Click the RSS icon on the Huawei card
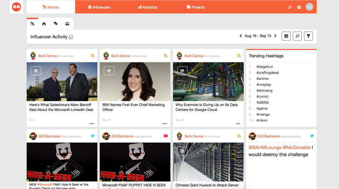 pos(239,136)
